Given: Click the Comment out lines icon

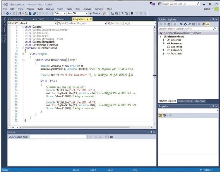Looking at the screenshot, I should coord(122,14).
